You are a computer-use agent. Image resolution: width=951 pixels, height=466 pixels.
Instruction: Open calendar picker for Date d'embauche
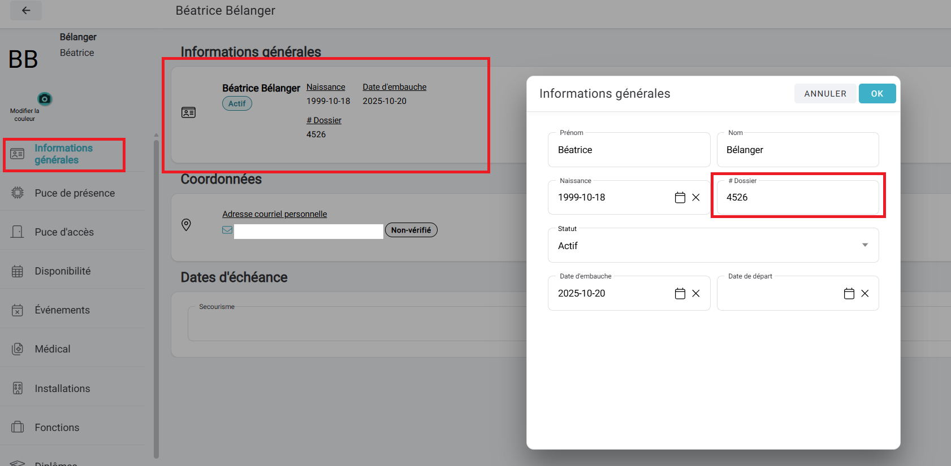click(680, 294)
